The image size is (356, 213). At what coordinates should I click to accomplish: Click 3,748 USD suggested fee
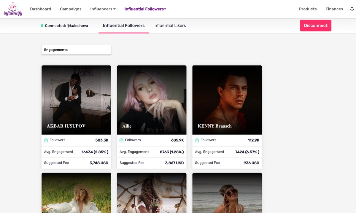[x=99, y=163]
